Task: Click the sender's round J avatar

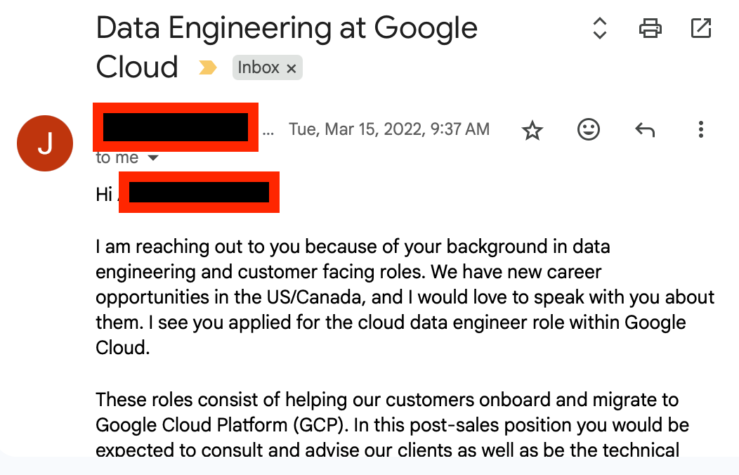Action: coord(45,143)
